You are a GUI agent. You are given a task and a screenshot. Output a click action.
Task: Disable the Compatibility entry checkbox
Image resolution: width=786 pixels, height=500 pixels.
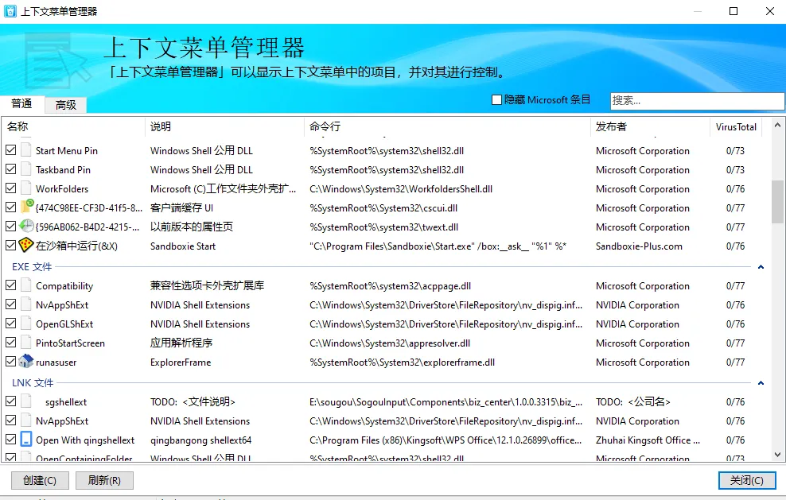pos(10,285)
